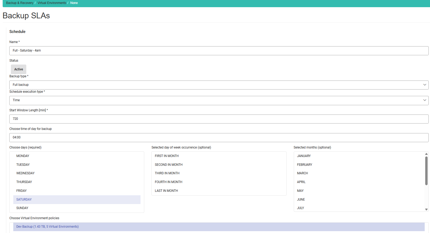Open the Backup type dropdown
Image resolution: width=430 pixels, height=233 pixels.
pos(219,85)
